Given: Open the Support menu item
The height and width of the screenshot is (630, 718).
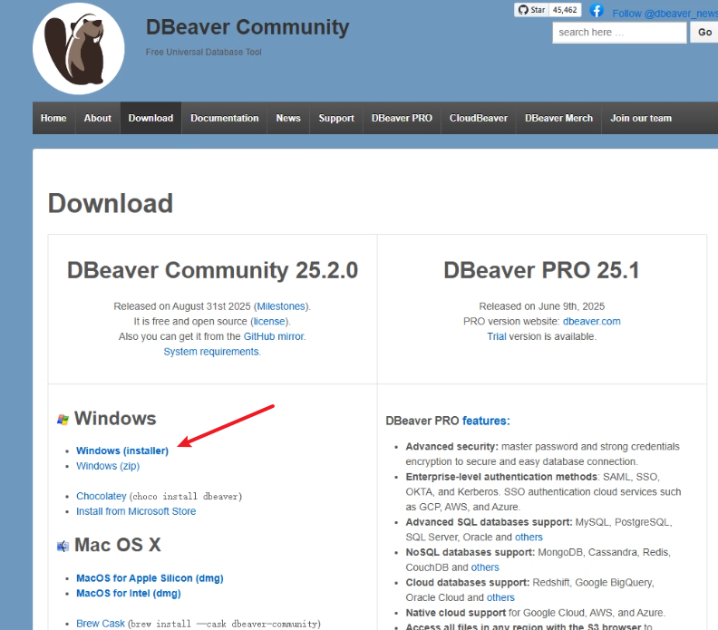Looking at the screenshot, I should (x=336, y=118).
